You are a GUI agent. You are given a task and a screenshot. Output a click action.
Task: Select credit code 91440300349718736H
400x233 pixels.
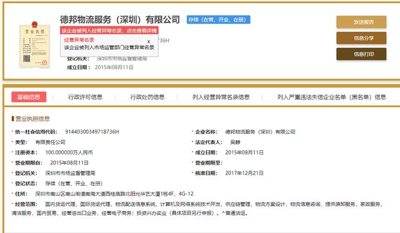[92, 131]
